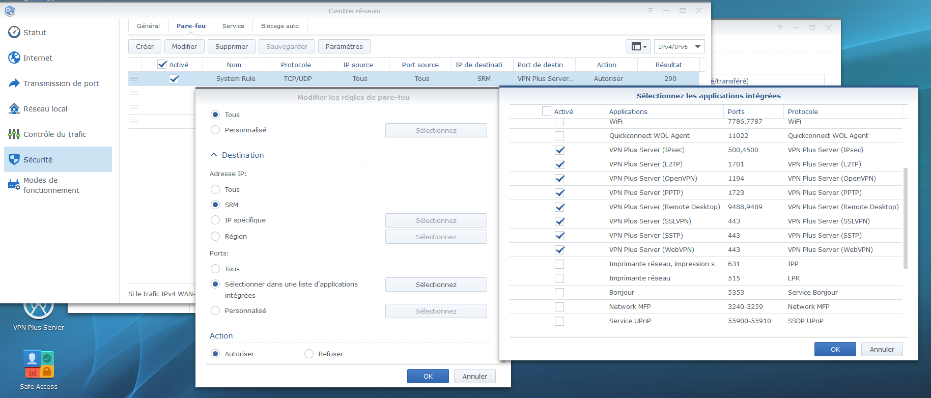Enable the Bonjour application checkbox
Screen dimensions: 931x398
click(560, 293)
